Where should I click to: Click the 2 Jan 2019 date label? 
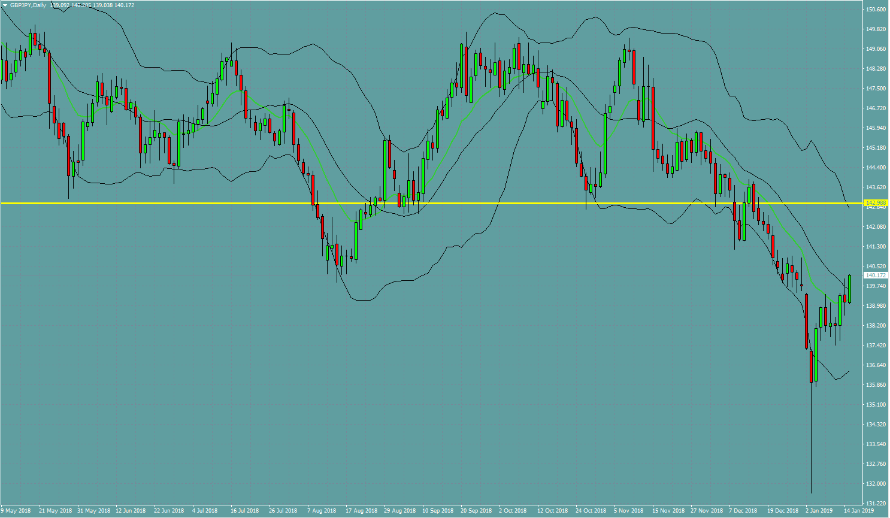pos(819,511)
